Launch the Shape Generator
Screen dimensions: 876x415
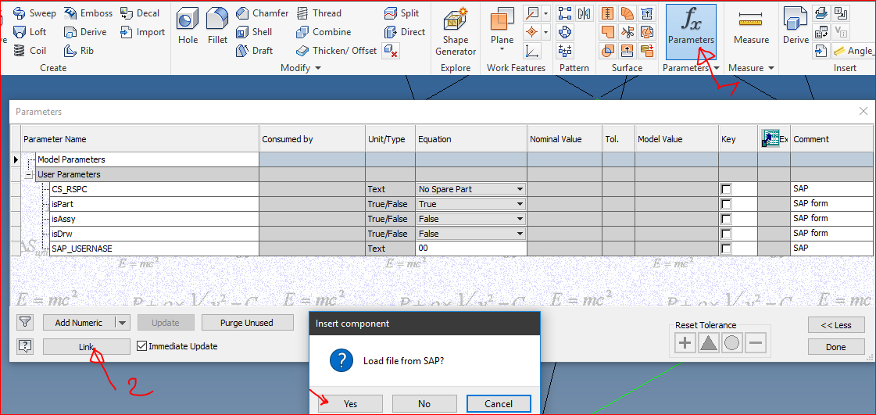456,31
